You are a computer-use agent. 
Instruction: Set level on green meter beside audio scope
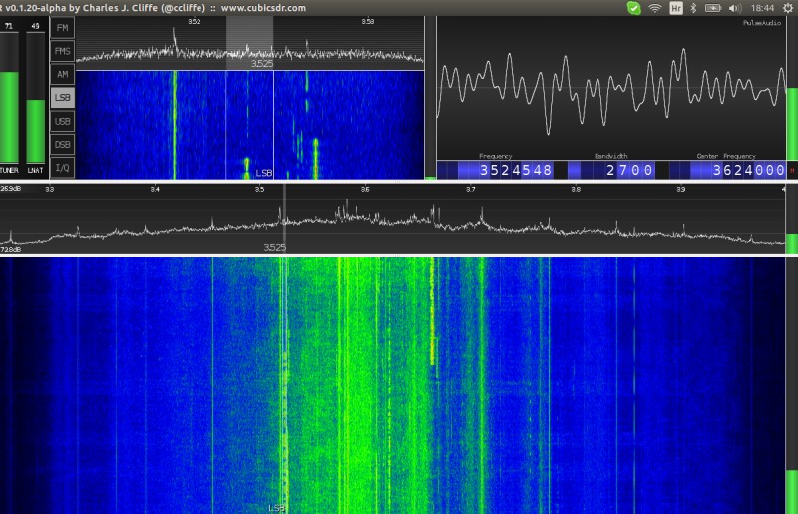tap(792, 88)
